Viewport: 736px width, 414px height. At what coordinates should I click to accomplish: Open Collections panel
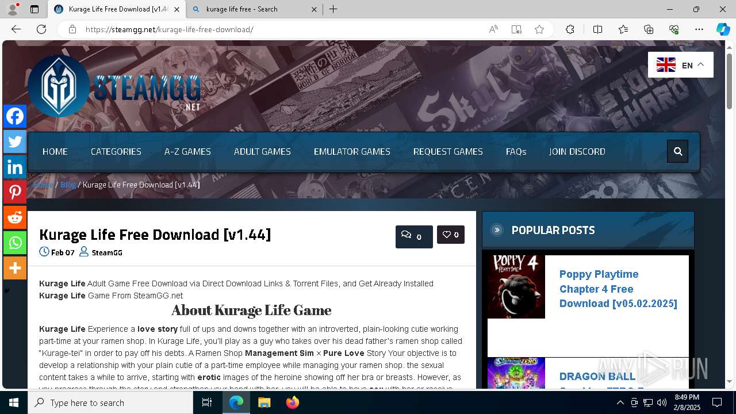[649, 29]
